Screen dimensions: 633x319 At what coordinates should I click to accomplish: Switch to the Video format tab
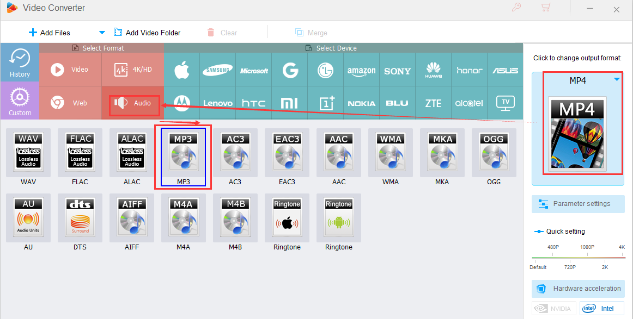pos(70,69)
